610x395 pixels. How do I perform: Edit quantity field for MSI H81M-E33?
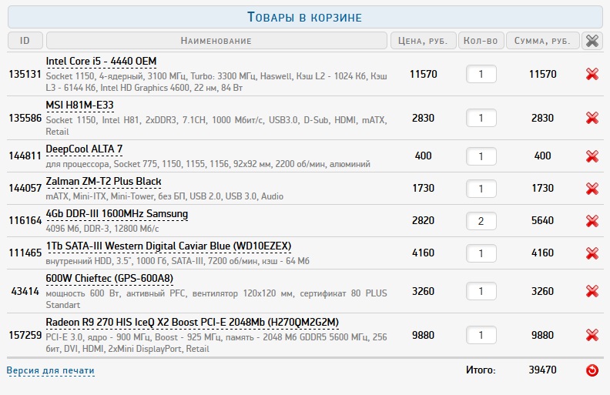[x=481, y=118]
